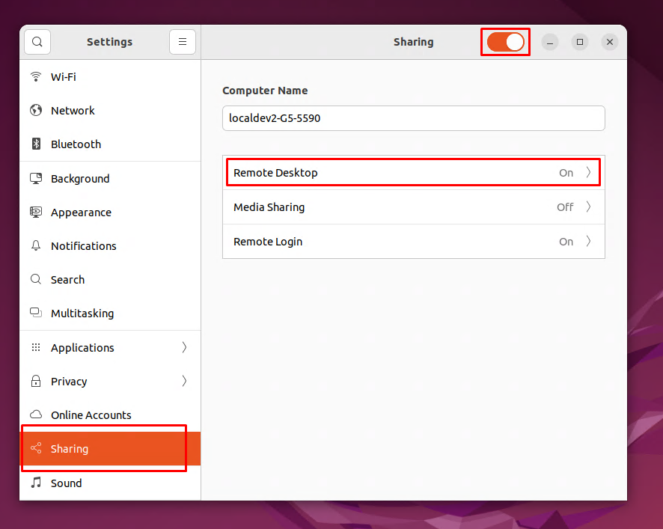The height and width of the screenshot is (529, 663).
Task: Open the Privacy settings entry
Action: [110, 381]
